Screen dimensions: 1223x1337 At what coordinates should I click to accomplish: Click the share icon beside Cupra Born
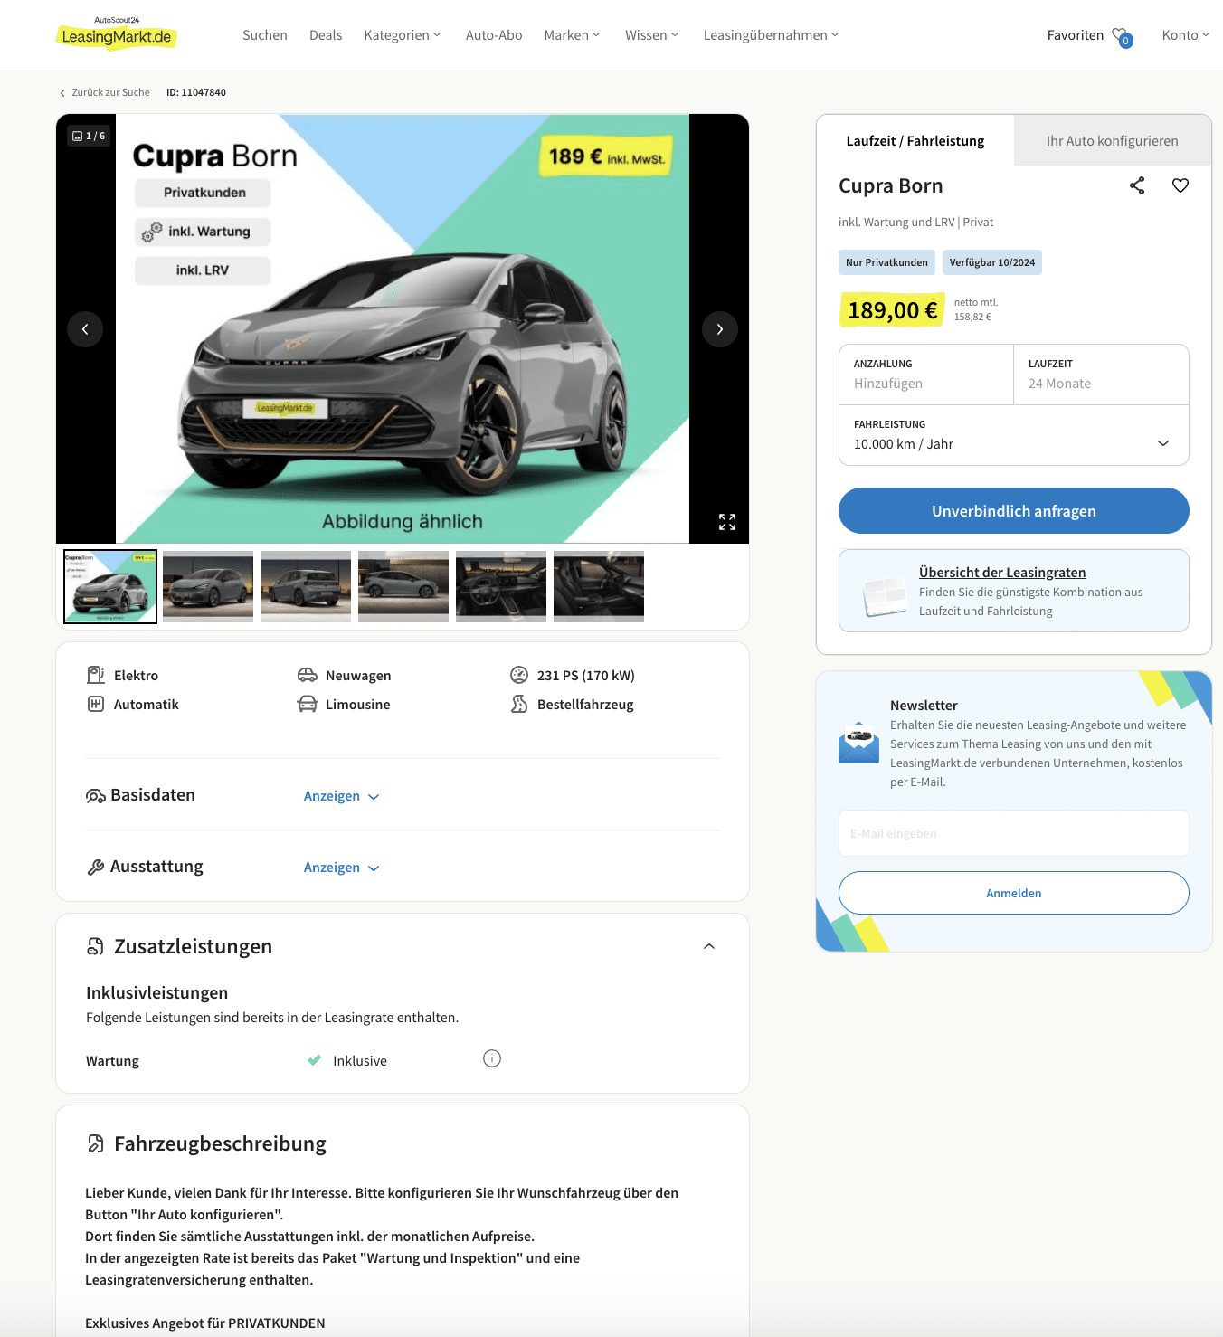(1137, 185)
